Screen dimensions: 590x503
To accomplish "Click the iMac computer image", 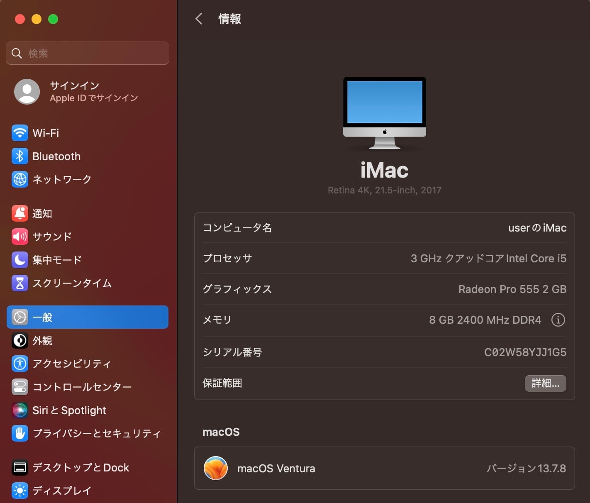I will (x=385, y=113).
